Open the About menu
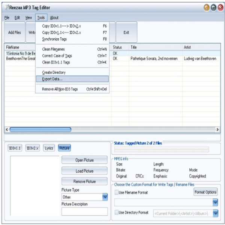Viewport: 225px width, 225px height. click(54, 18)
